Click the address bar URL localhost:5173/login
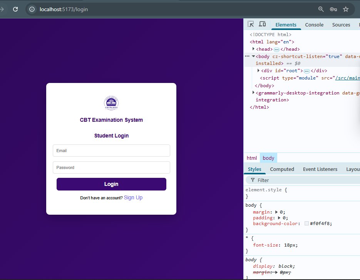 coord(64,9)
